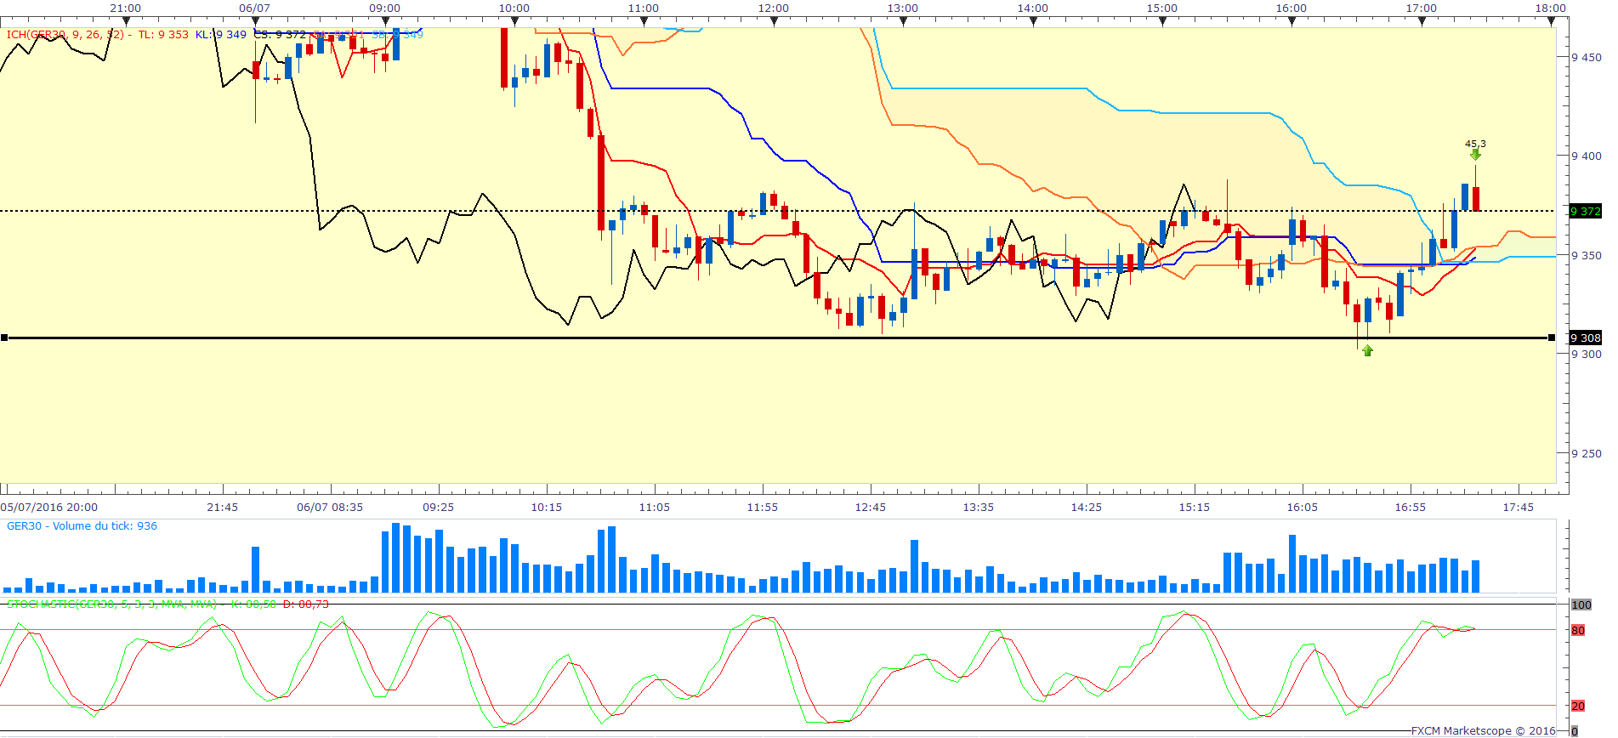
Task: Click the stochastic 80 overbought level tag
Action: 1578,630
